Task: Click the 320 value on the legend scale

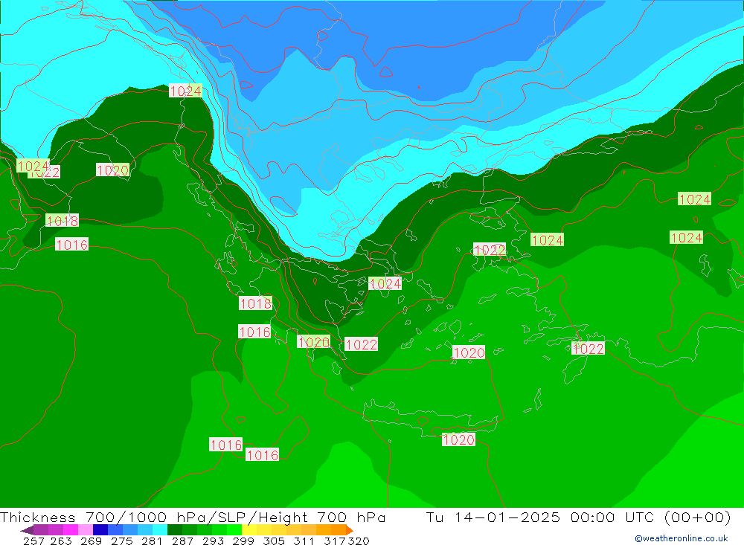Action: 359,541
